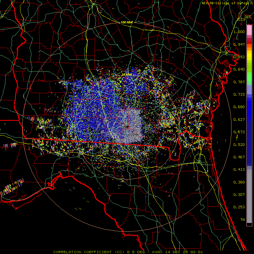Click the 0.680 scale label
254x254 pixels.
[239, 107]
